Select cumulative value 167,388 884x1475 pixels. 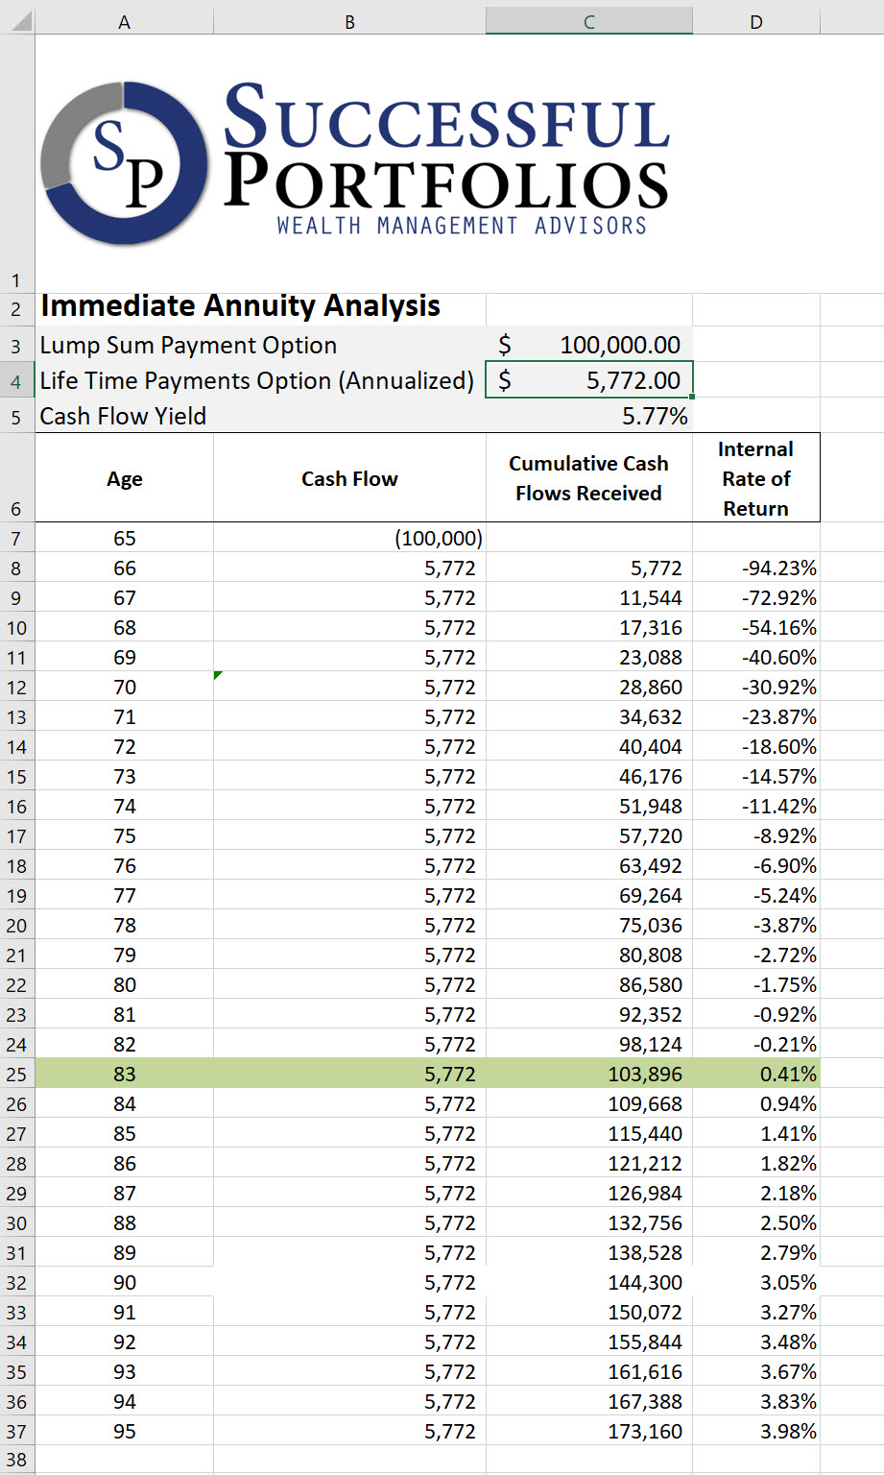pyautogui.click(x=589, y=1401)
